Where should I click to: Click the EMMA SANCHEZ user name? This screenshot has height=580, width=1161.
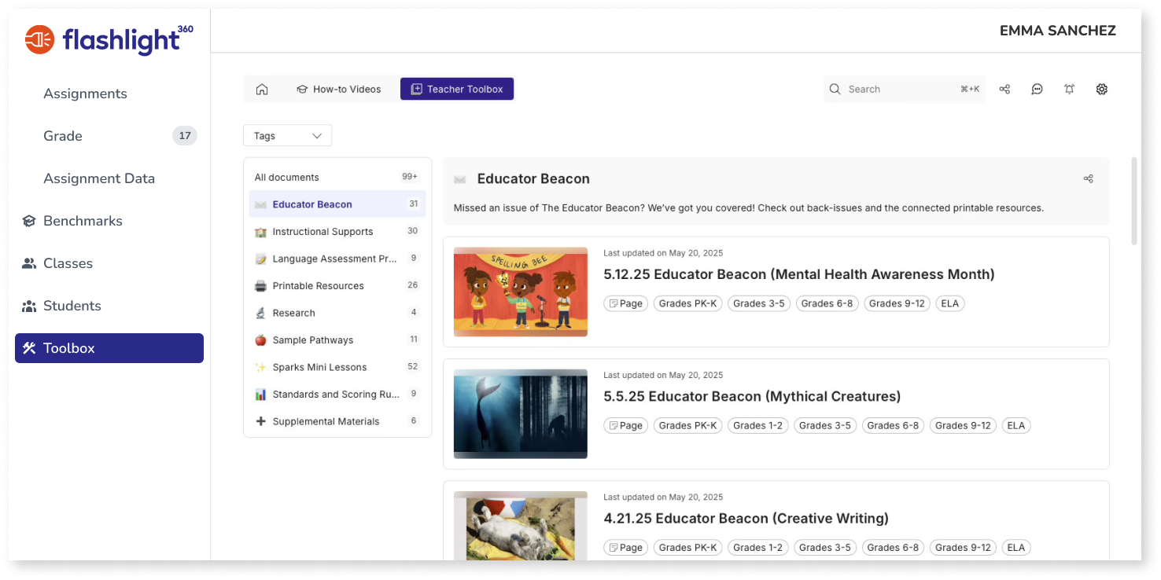click(x=1058, y=31)
